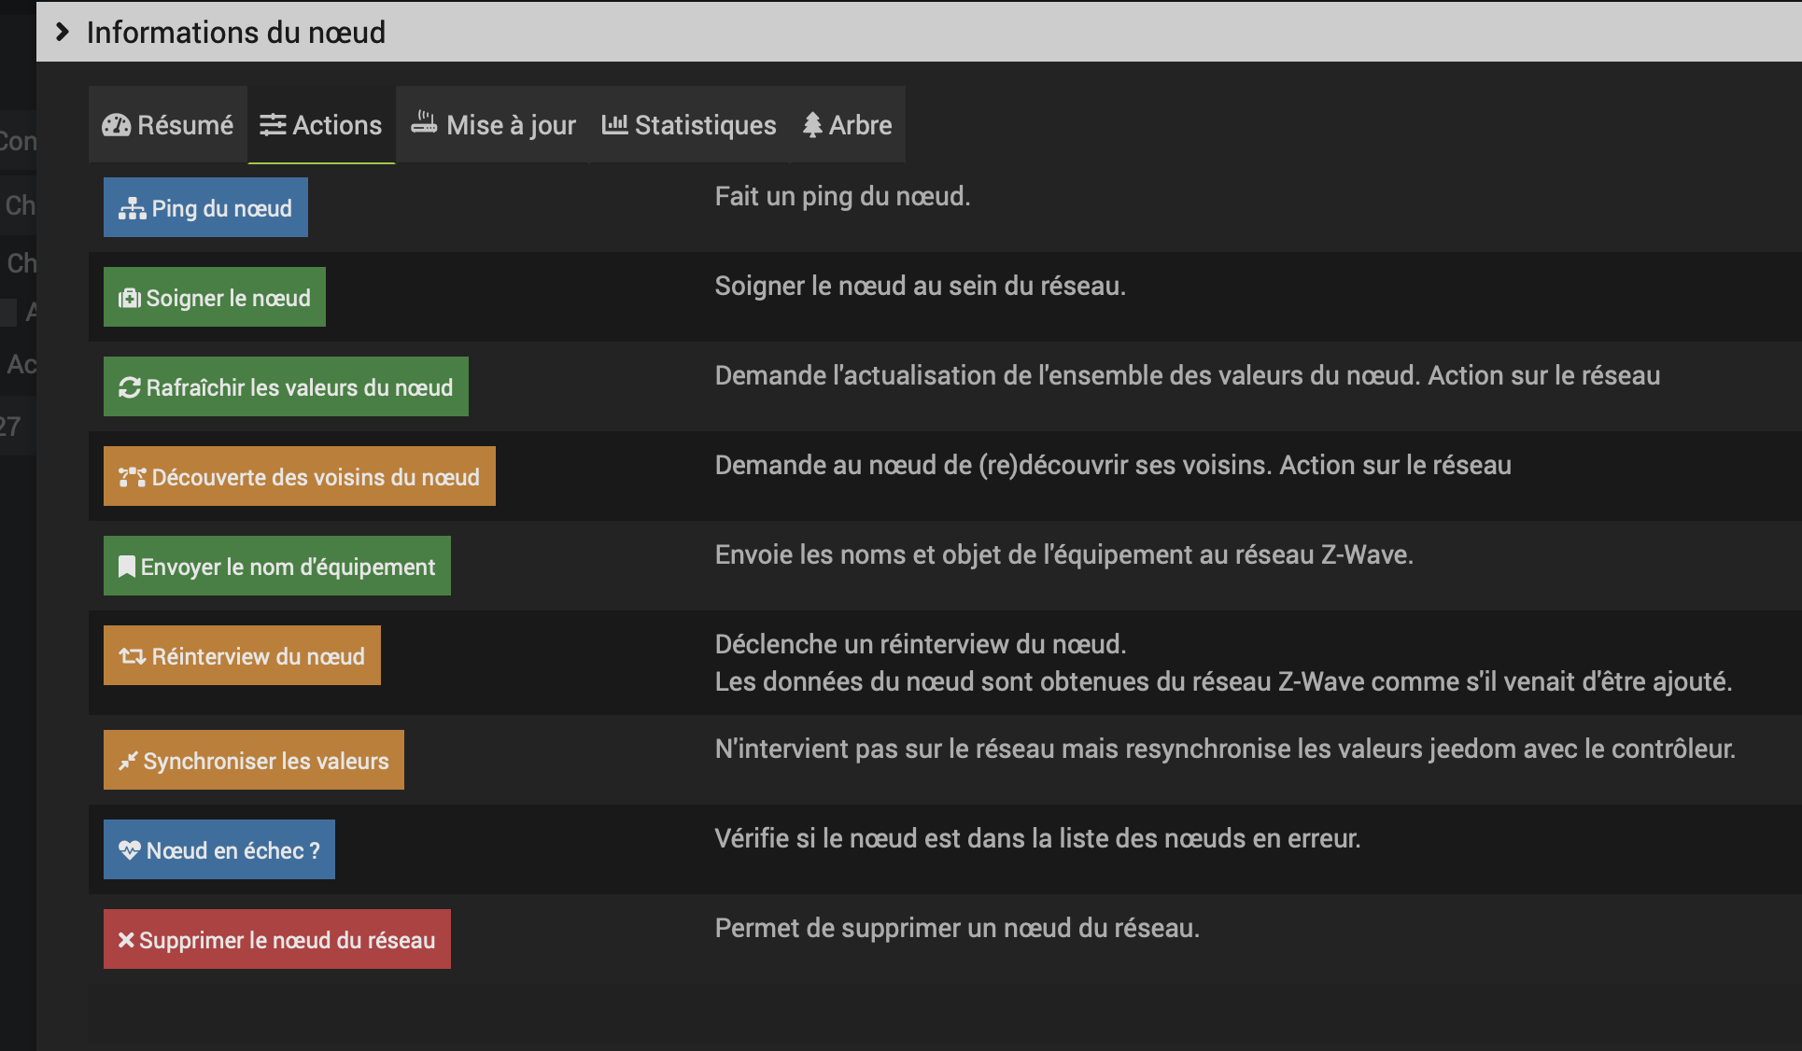Switch to the Mise à jour tab
Screen dimensions: 1802x1051
point(493,125)
